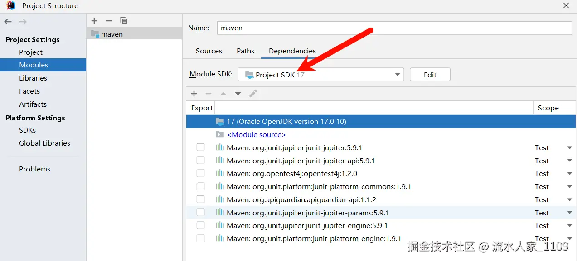Close the Project Structure dialog
This screenshot has height=261, width=577.
pos(566,5)
